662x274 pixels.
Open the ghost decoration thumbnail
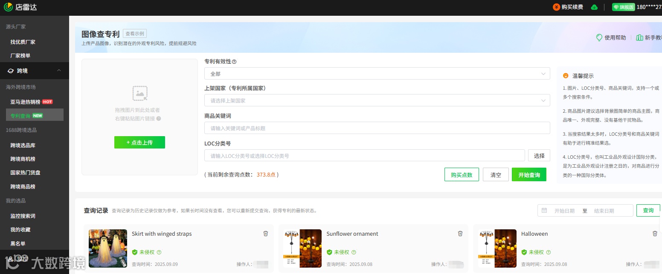pos(108,248)
